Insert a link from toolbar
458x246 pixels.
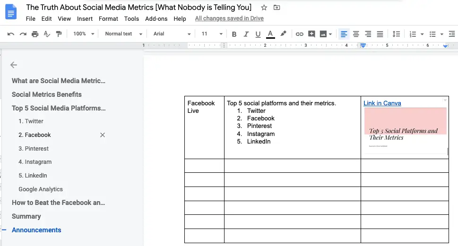[x=299, y=34]
